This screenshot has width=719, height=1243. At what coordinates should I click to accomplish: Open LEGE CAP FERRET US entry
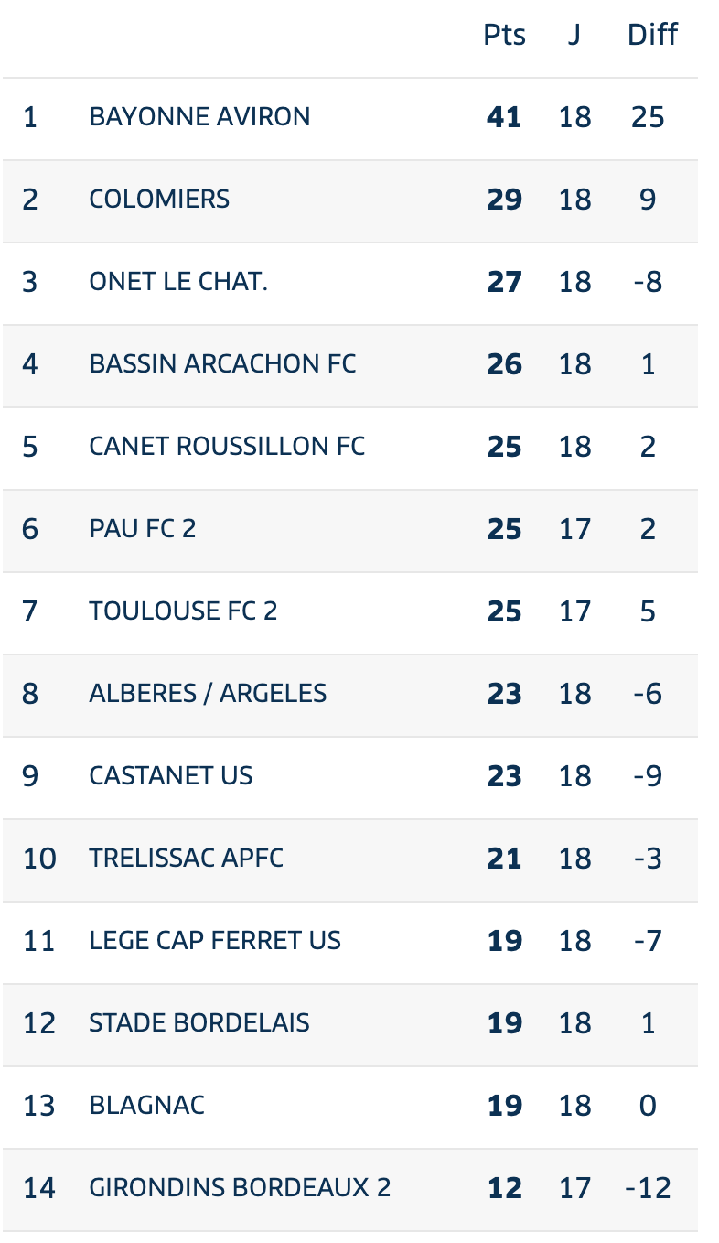(x=215, y=941)
